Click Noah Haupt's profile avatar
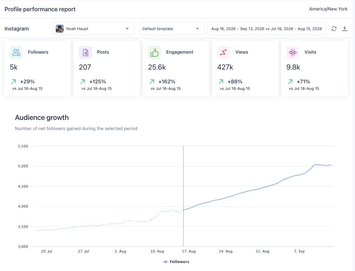 (x=60, y=29)
